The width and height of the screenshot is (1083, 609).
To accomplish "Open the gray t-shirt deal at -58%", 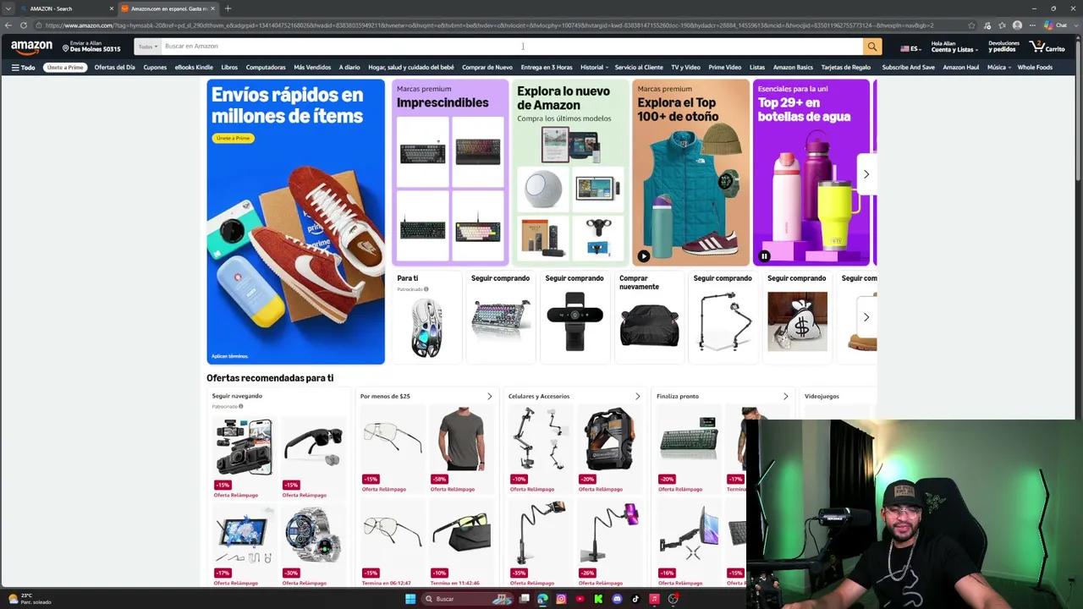I will 462,439.
